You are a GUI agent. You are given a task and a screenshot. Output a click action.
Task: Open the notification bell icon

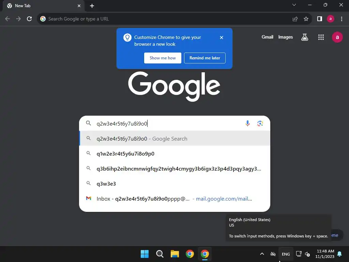[340, 254]
